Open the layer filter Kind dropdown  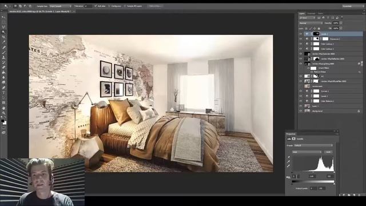(308, 18)
